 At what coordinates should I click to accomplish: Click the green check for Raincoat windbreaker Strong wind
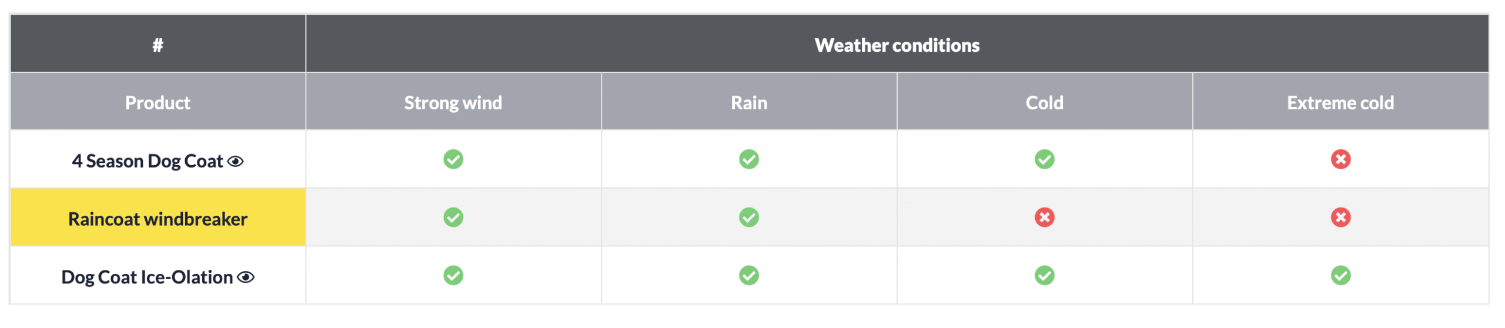pyautogui.click(x=453, y=217)
